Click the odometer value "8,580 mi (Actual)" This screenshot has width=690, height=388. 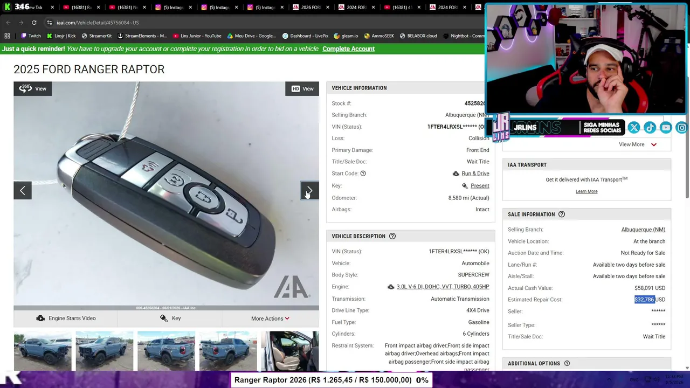click(468, 198)
